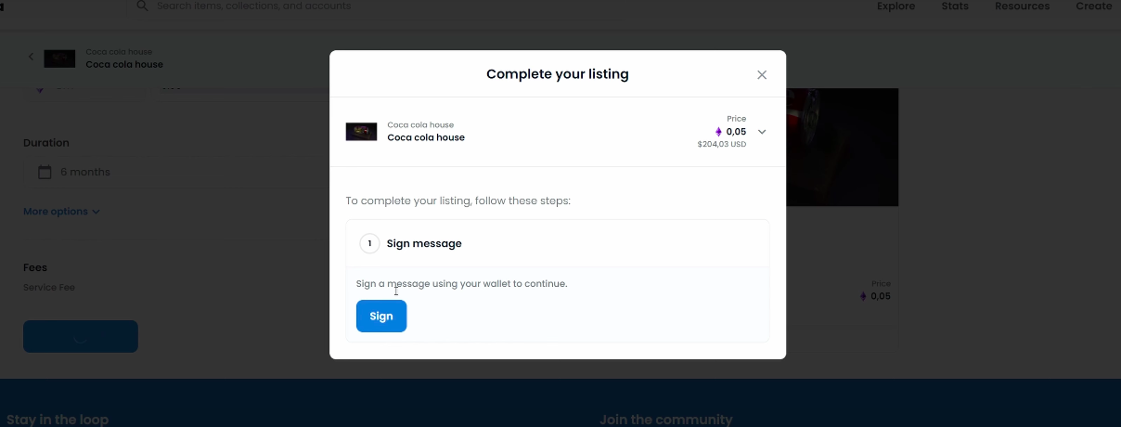Open the Resources menu

click(x=1022, y=6)
